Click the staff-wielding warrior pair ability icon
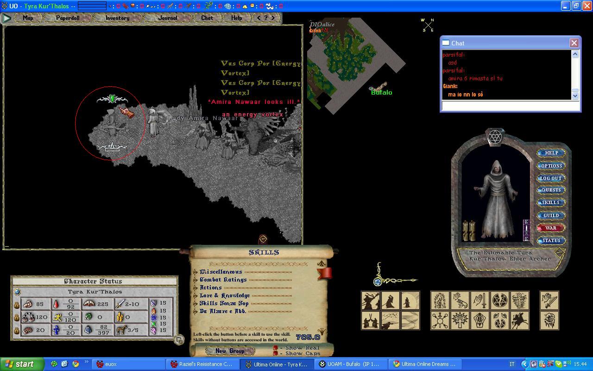This screenshot has height=371, width=593. [371, 301]
